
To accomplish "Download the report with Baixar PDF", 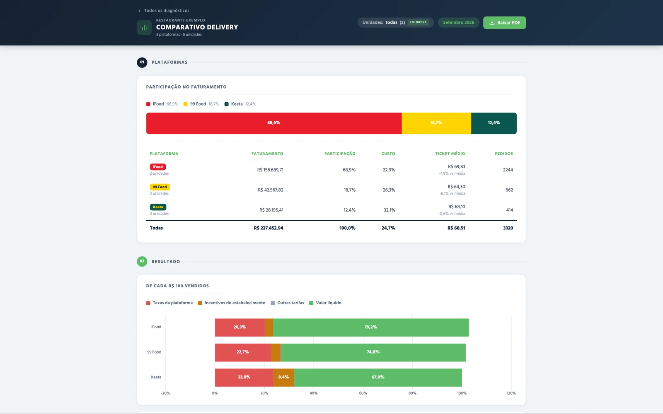I will tap(504, 23).
